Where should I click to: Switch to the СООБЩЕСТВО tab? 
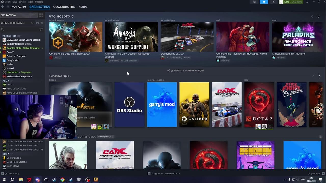(64, 7)
